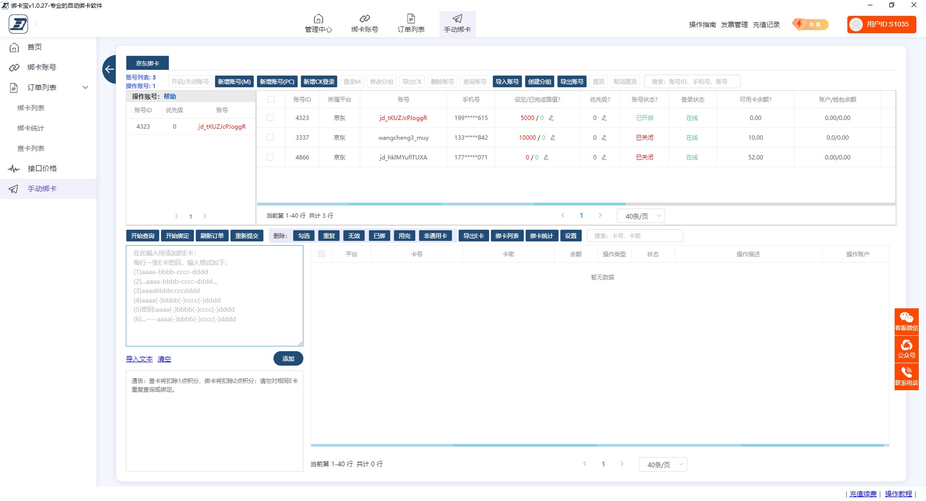This screenshot has height=501, width=926.
Task: Check the select-all box in card table
Action: pyautogui.click(x=322, y=254)
